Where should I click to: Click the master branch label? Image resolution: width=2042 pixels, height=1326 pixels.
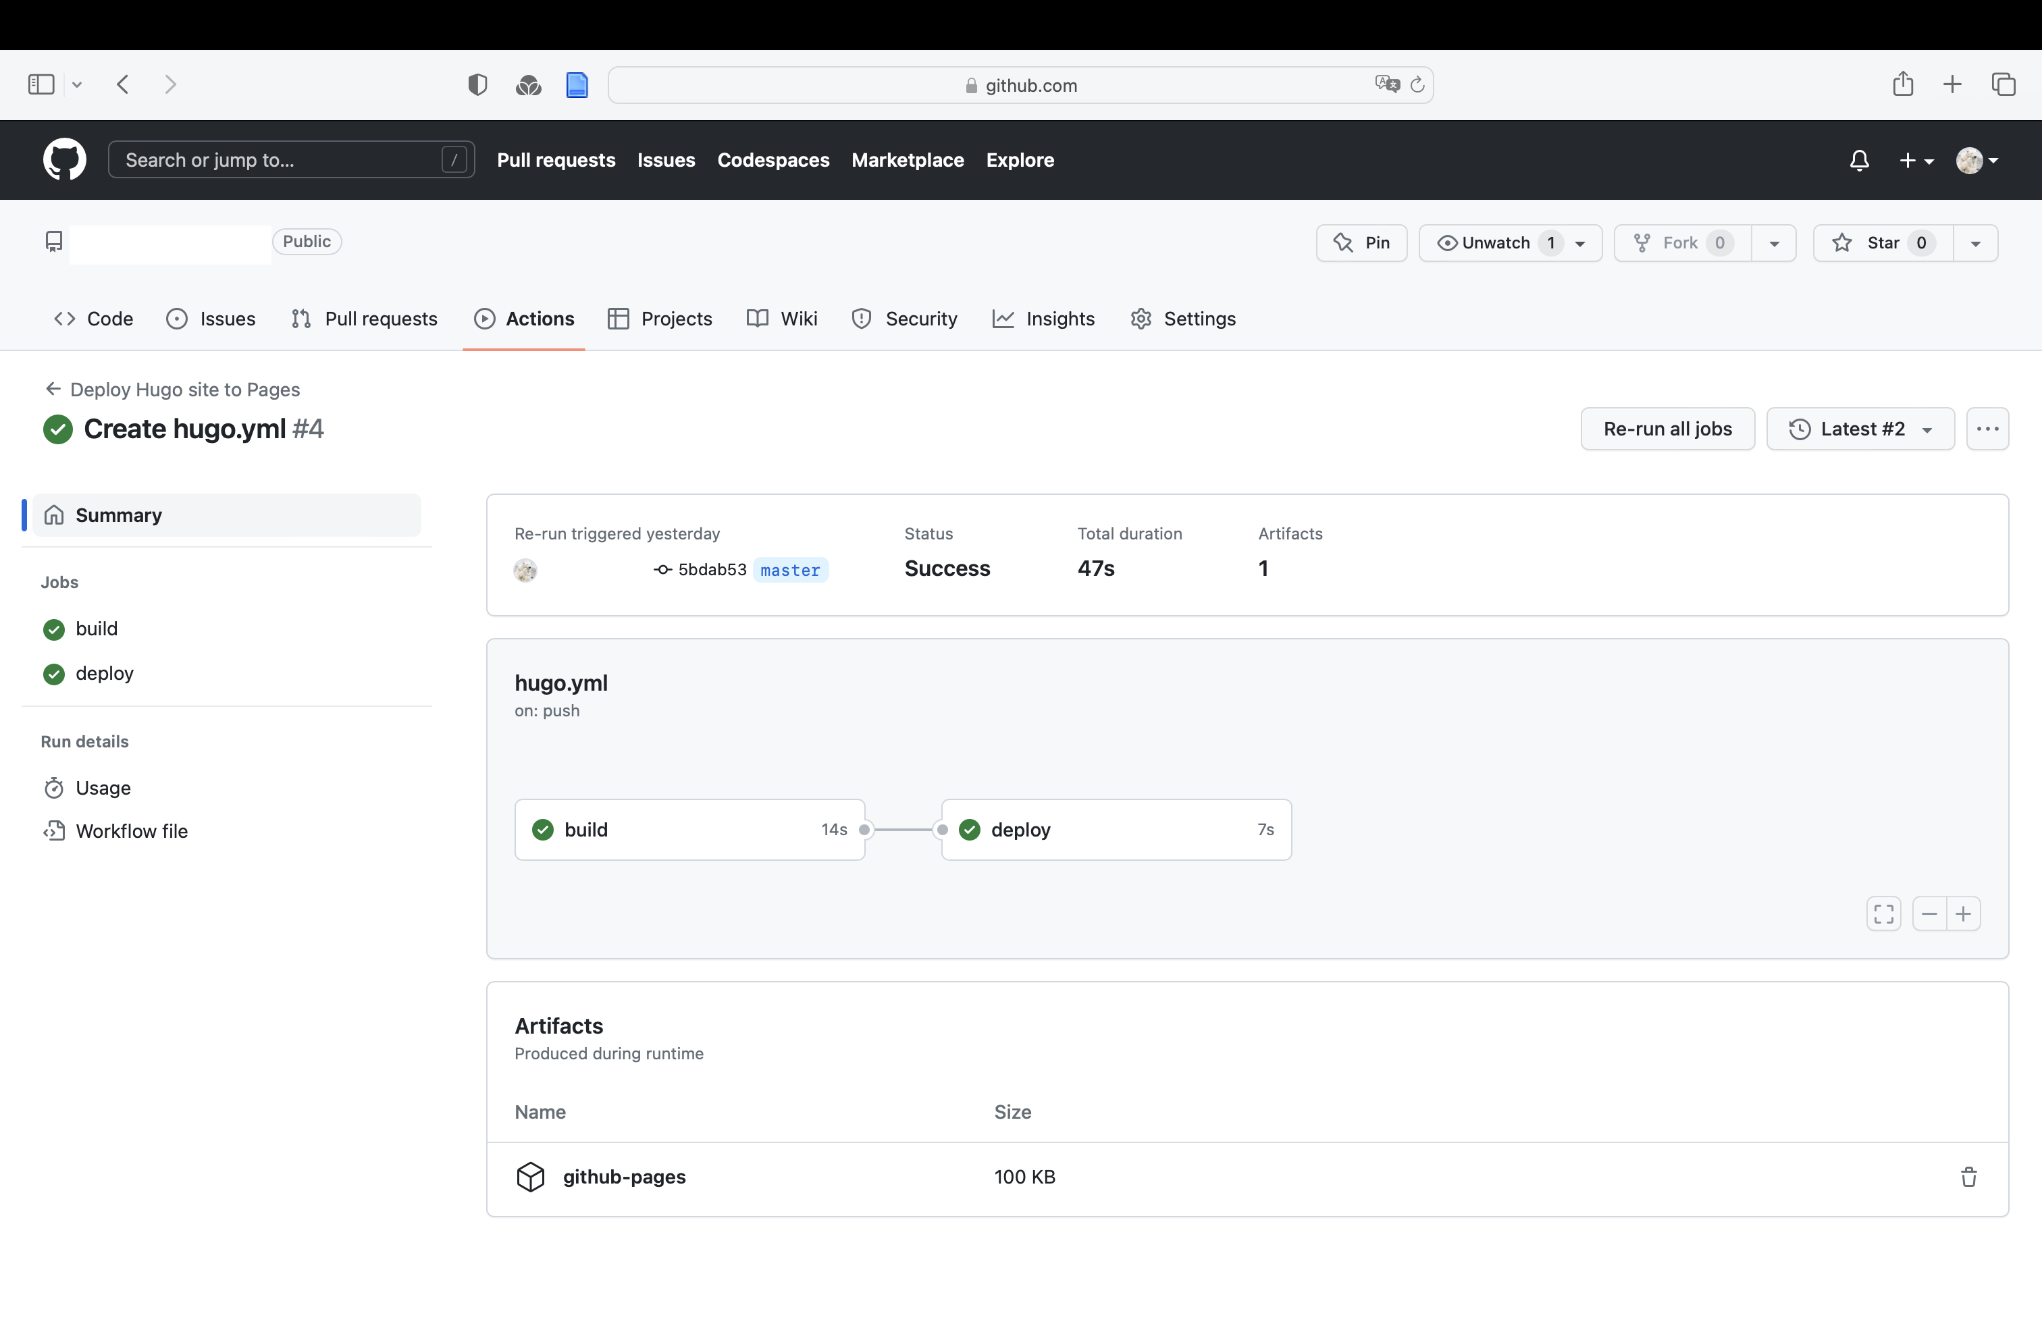click(790, 571)
